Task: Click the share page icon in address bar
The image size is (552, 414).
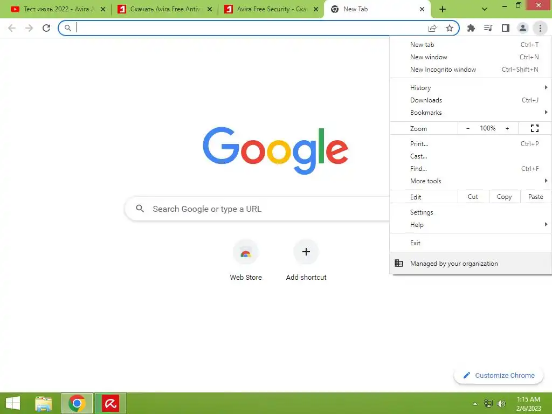Action: [x=432, y=28]
